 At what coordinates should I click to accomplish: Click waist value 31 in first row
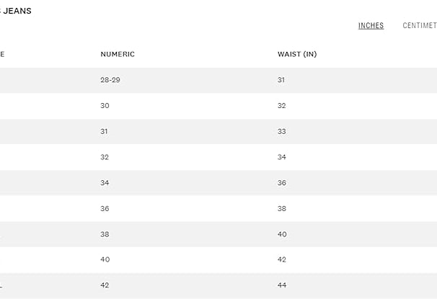[x=281, y=80]
